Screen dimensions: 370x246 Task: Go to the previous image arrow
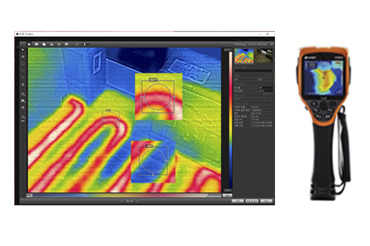point(122,201)
